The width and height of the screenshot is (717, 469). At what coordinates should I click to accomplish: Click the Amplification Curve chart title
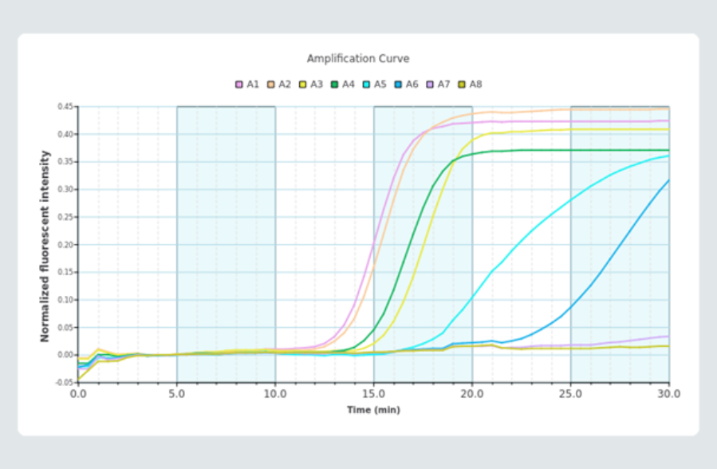coord(358,58)
